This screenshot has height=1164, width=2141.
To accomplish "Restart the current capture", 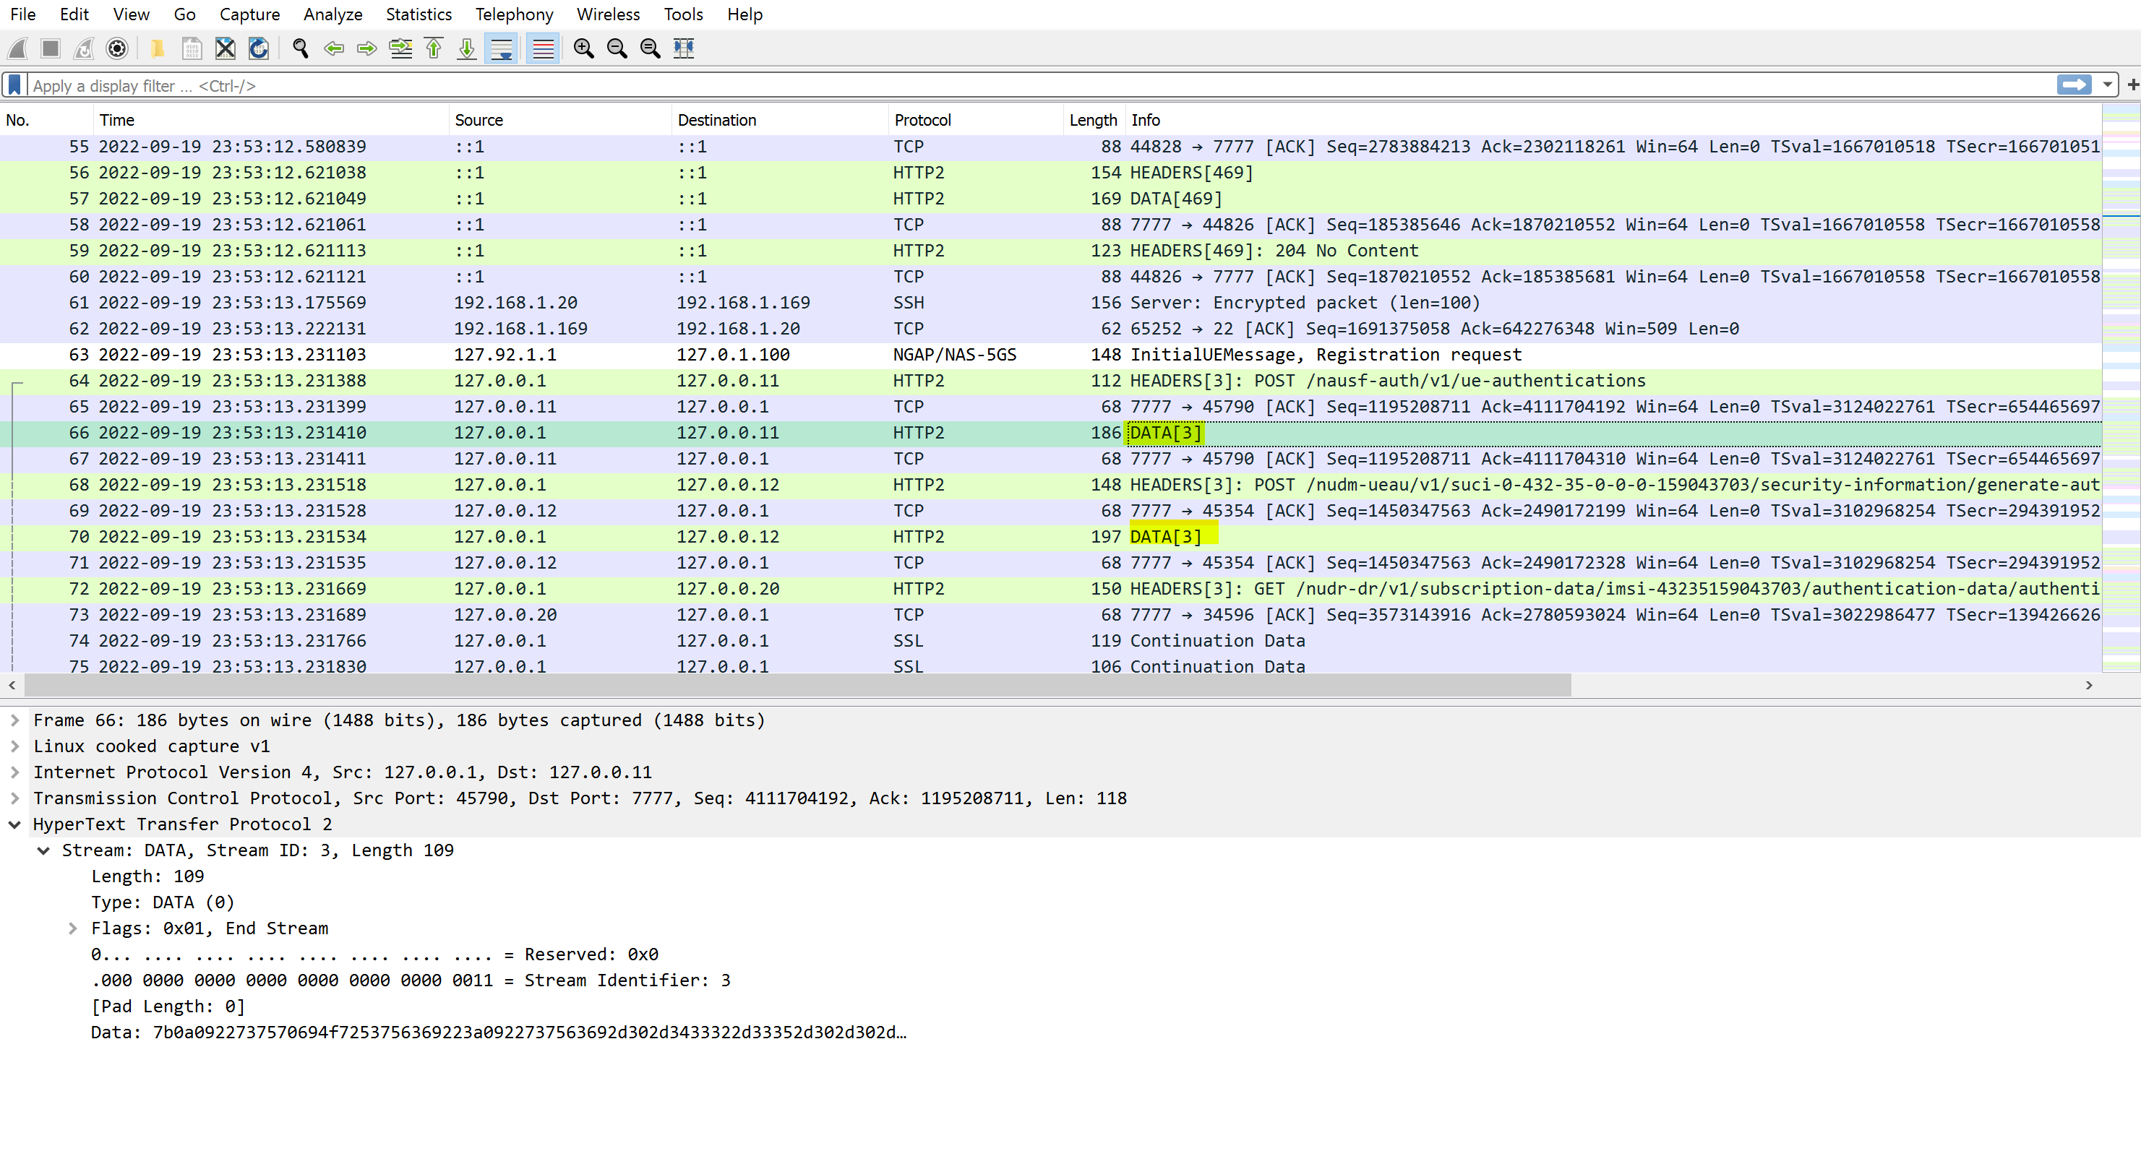I will click(83, 48).
